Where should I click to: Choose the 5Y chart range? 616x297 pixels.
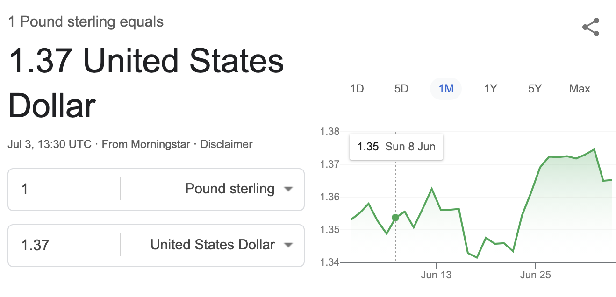(x=535, y=89)
